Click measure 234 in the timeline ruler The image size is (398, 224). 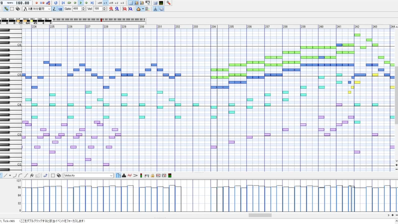214,27
